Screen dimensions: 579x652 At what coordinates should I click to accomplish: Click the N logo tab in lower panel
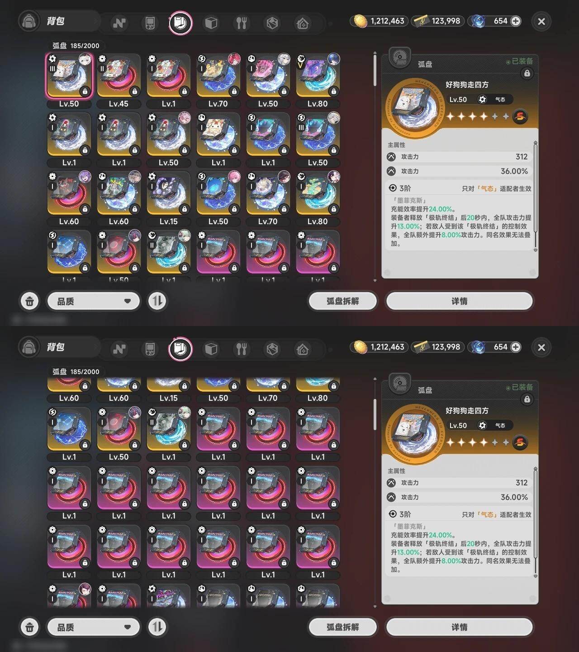point(119,349)
